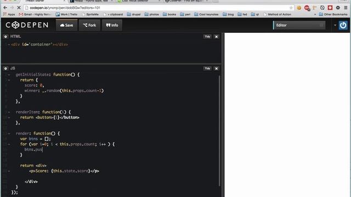Open the Other Bookmarks folder

(x=333, y=14)
